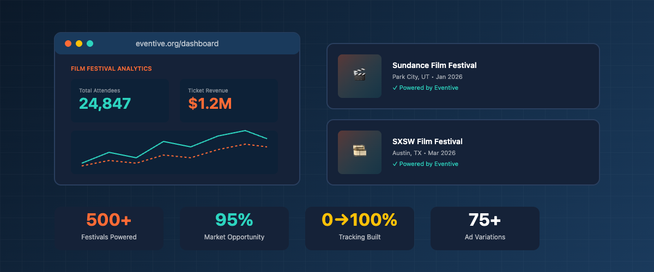Click the checkmark under SXSW Film Festival

click(x=395, y=164)
